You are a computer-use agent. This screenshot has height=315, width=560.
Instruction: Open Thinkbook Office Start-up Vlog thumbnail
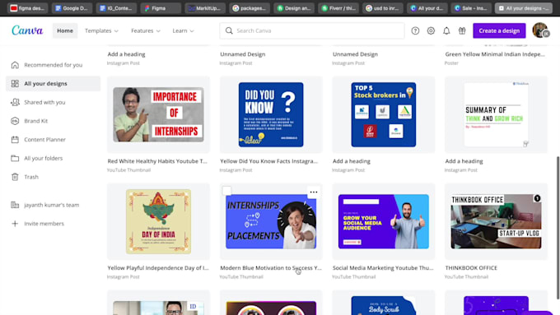tap(496, 221)
